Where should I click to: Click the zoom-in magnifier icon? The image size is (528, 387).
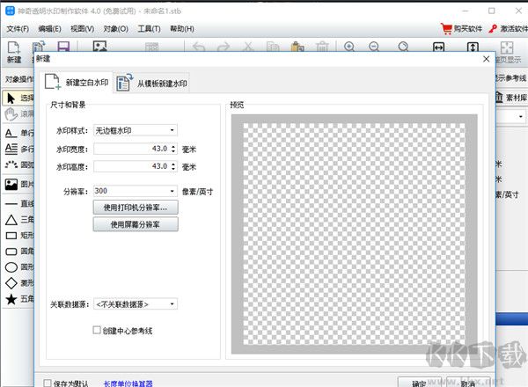coord(349,47)
